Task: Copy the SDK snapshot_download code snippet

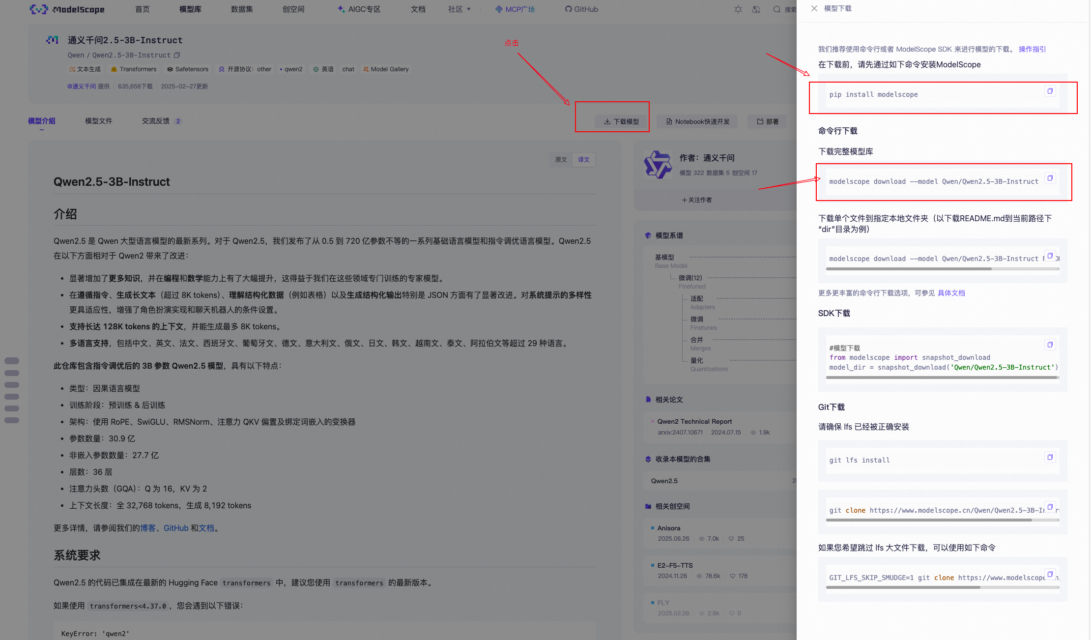Action: pos(1050,345)
